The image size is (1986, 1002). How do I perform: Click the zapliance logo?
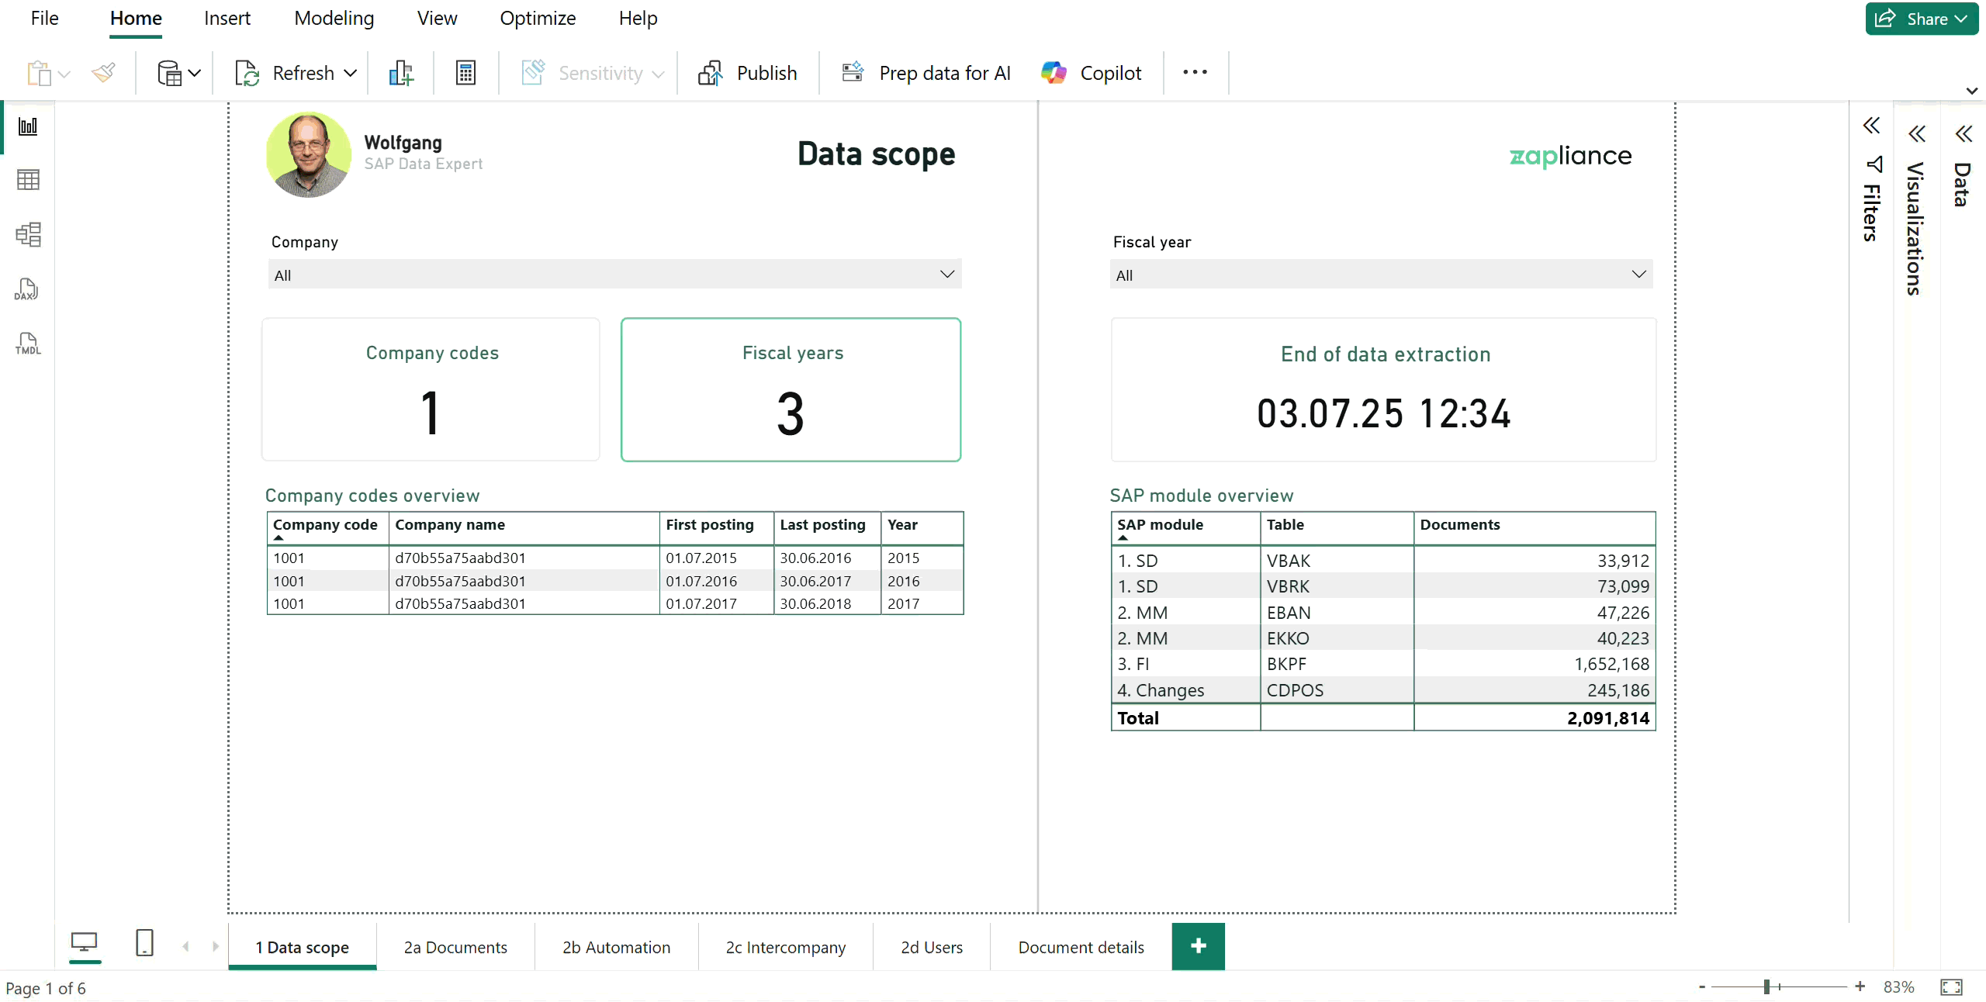(x=1570, y=156)
